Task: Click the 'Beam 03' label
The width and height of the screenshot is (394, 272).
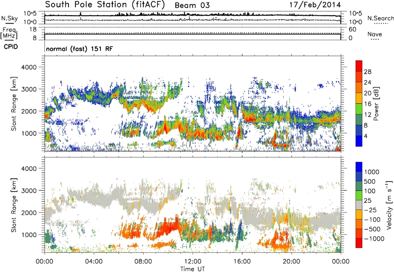Action: tap(192, 5)
